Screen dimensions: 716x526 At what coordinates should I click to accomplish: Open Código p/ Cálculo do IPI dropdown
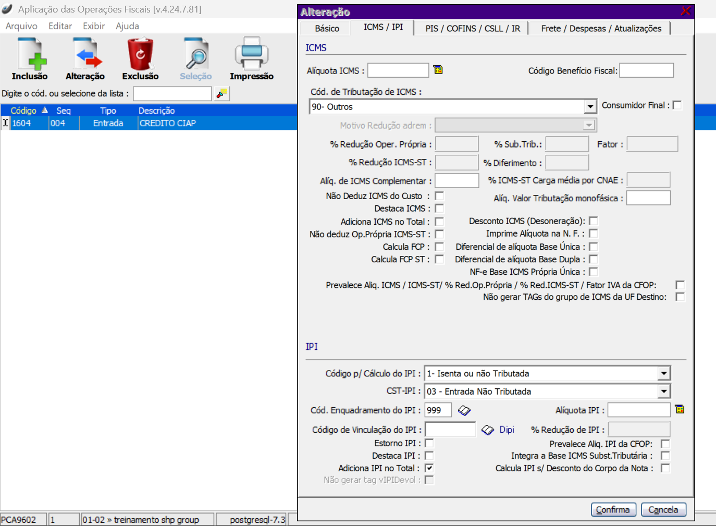tap(663, 374)
